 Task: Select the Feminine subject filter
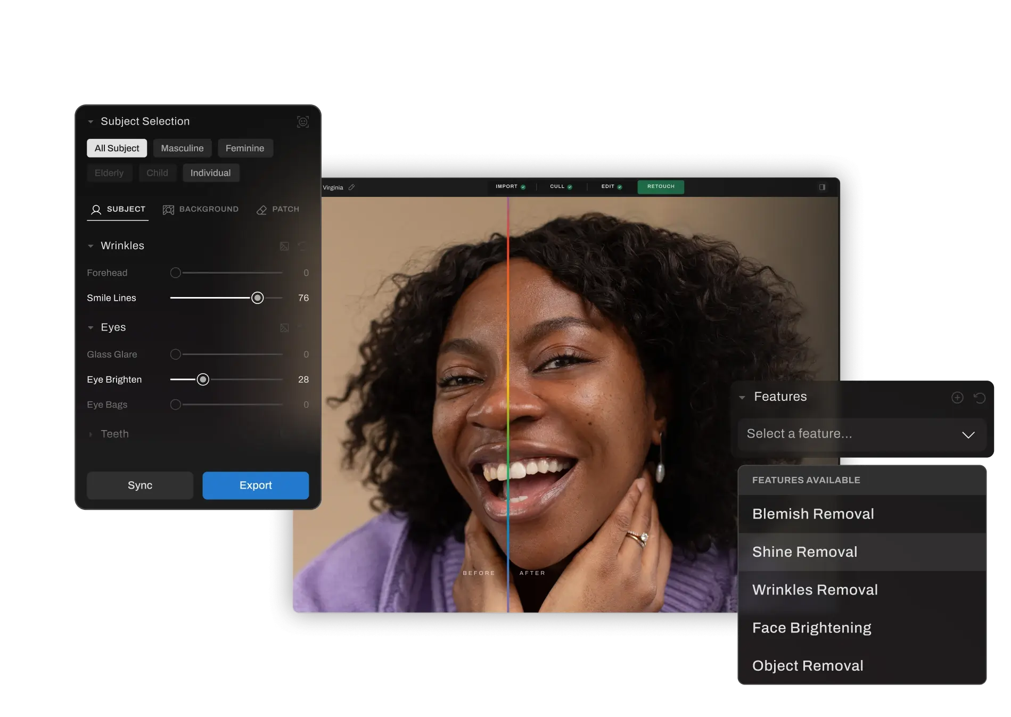pyautogui.click(x=245, y=148)
